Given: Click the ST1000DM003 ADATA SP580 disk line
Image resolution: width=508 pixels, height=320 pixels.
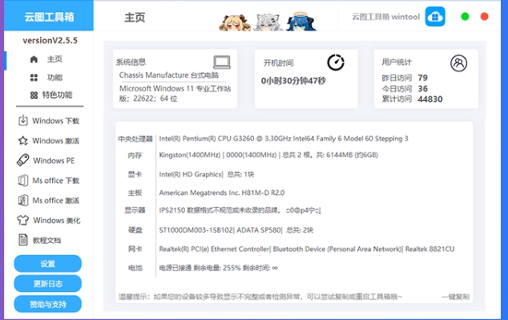Looking at the screenshot, I should [236, 230].
